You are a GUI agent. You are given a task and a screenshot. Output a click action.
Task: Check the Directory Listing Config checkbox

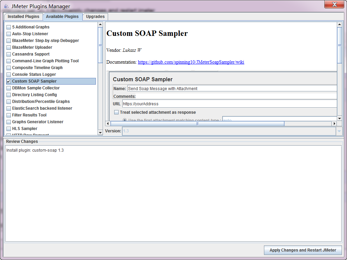(8, 95)
